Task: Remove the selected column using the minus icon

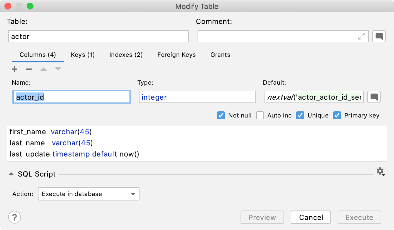Action: [x=29, y=69]
